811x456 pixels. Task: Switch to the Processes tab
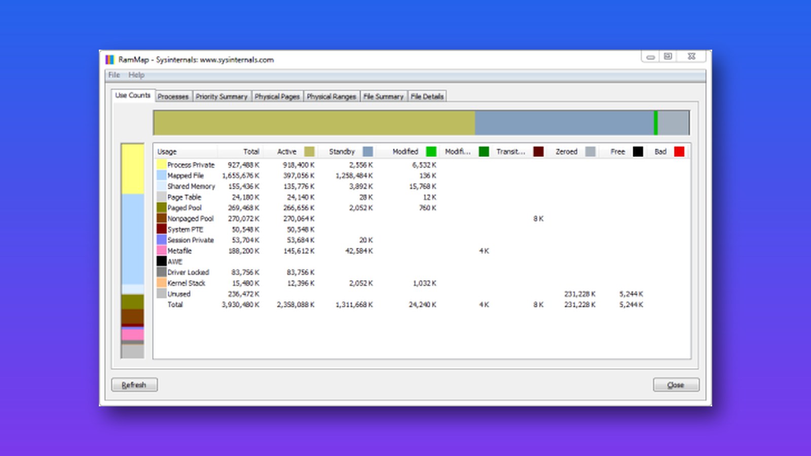tap(173, 96)
